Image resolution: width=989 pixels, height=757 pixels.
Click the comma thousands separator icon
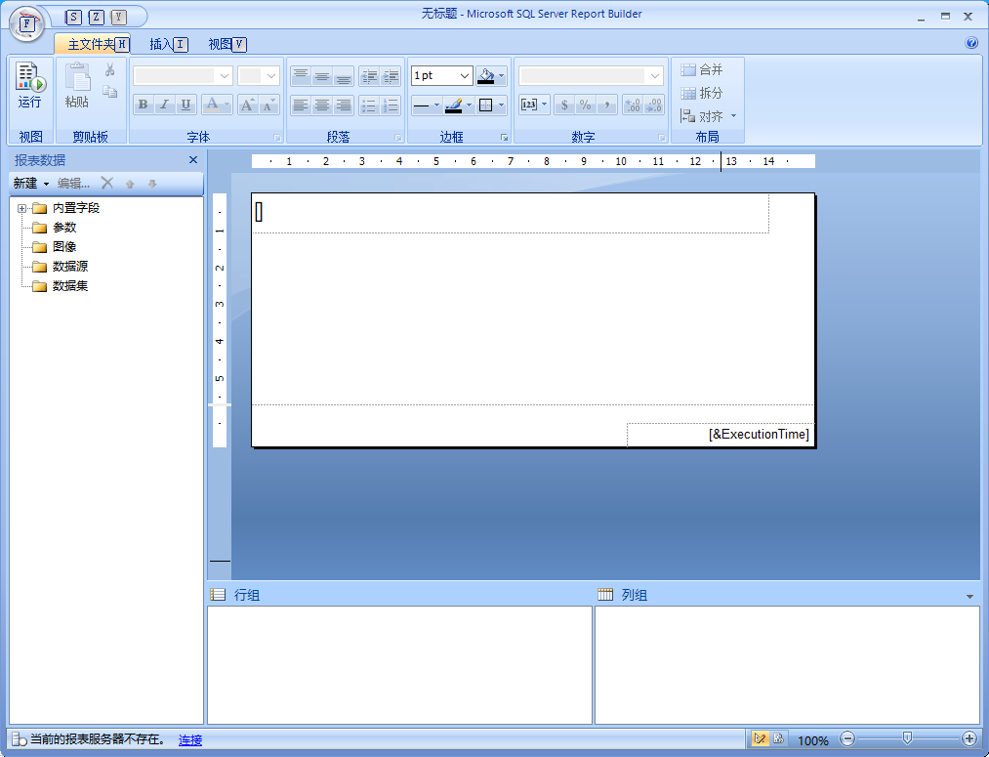(x=606, y=105)
